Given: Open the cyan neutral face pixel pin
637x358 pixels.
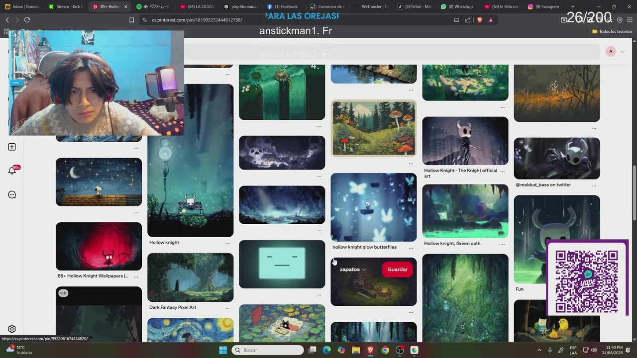Looking at the screenshot, I should tap(282, 264).
